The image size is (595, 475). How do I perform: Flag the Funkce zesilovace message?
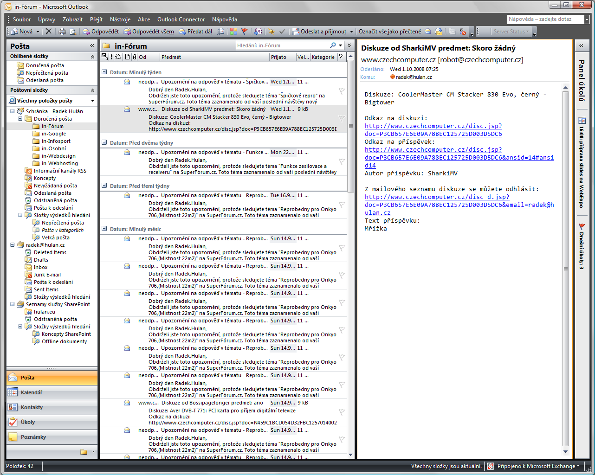point(342,161)
